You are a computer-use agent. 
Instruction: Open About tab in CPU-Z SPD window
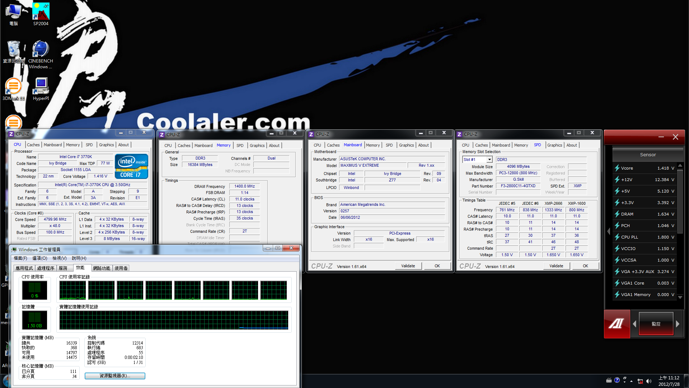572,145
